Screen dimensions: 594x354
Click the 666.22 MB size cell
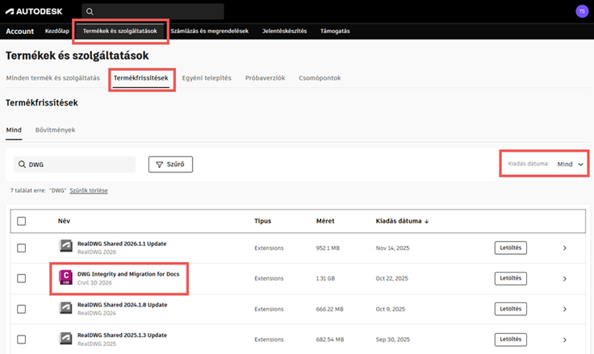[329, 309]
